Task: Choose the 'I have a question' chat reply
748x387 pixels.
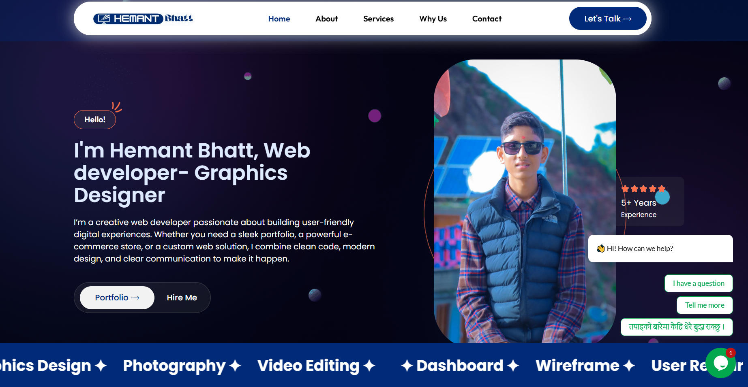Action: click(x=698, y=283)
